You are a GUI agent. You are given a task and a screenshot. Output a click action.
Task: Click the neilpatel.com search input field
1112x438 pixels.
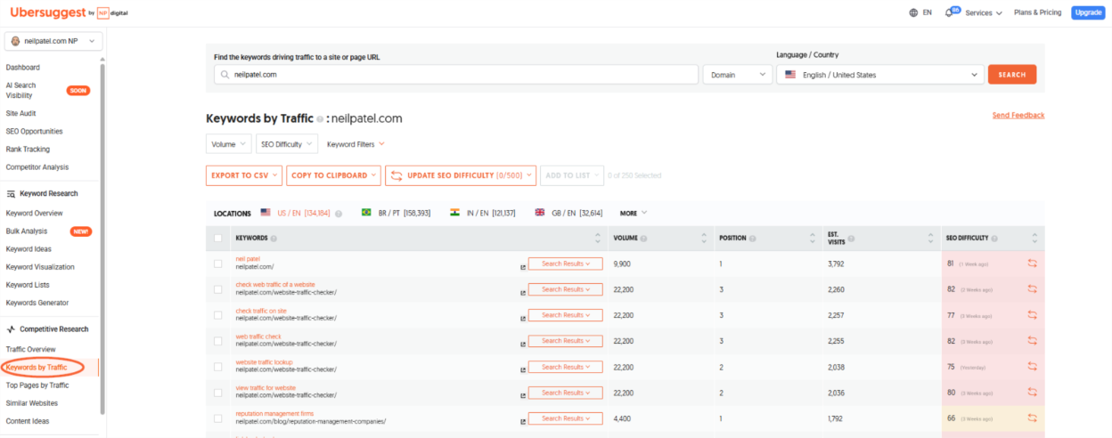pyautogui.click(x=456, y=75)
